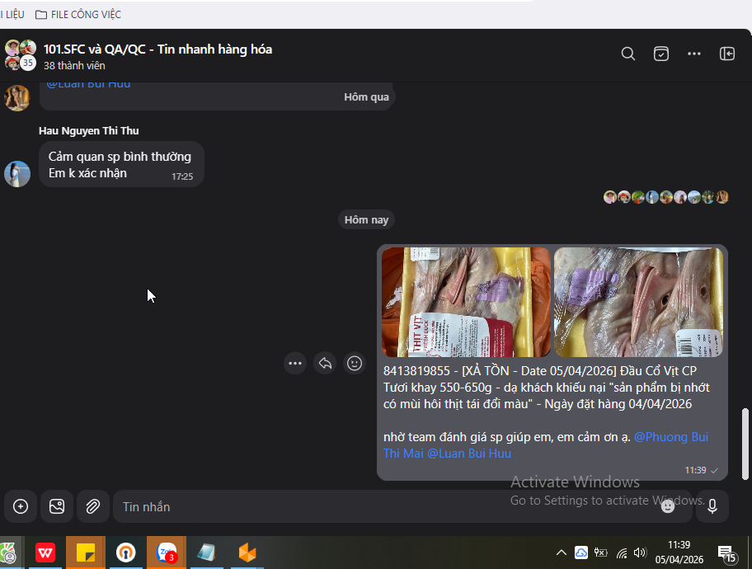
Task: Click the Hôm nay date separator
Action: [x=366, y=219]
